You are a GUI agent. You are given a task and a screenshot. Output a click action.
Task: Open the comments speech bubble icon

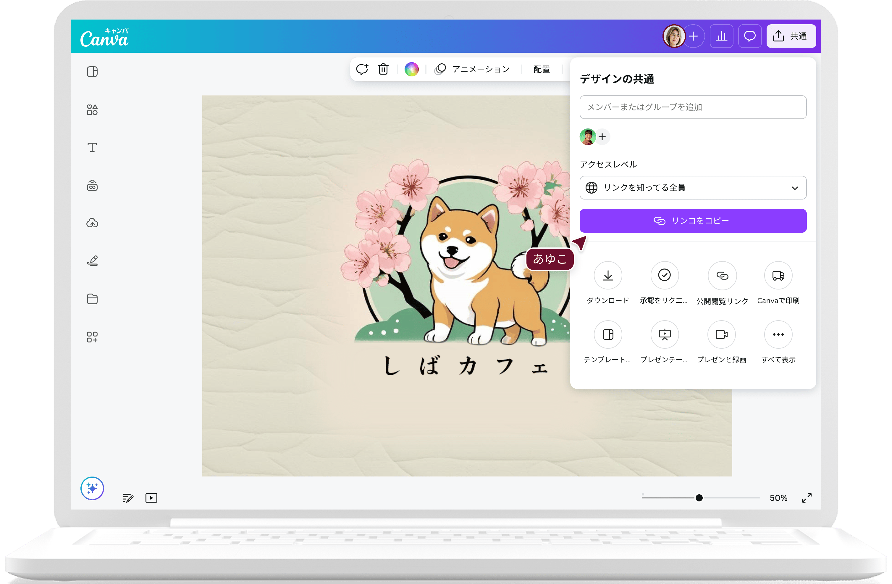point(749,36)
